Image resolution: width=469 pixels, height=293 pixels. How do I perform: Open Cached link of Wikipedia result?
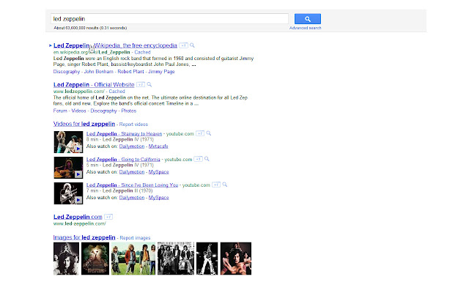142,52
